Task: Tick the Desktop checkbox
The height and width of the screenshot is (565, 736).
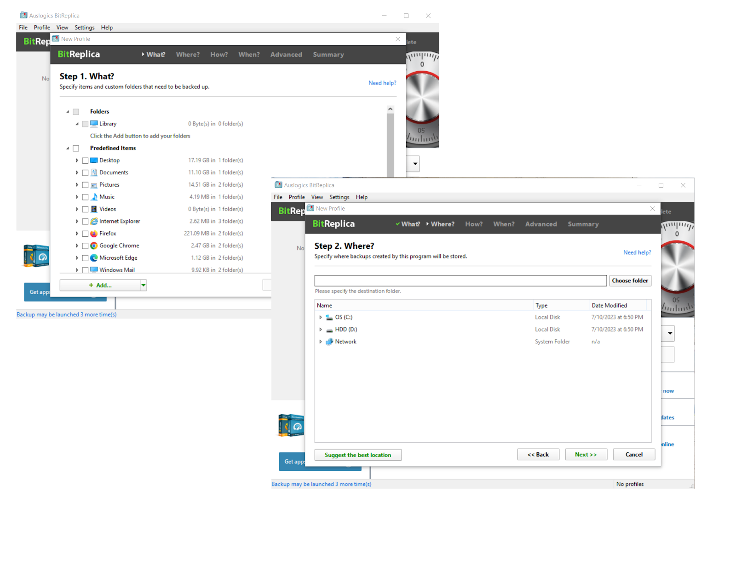Action: (x=85, y=160)
